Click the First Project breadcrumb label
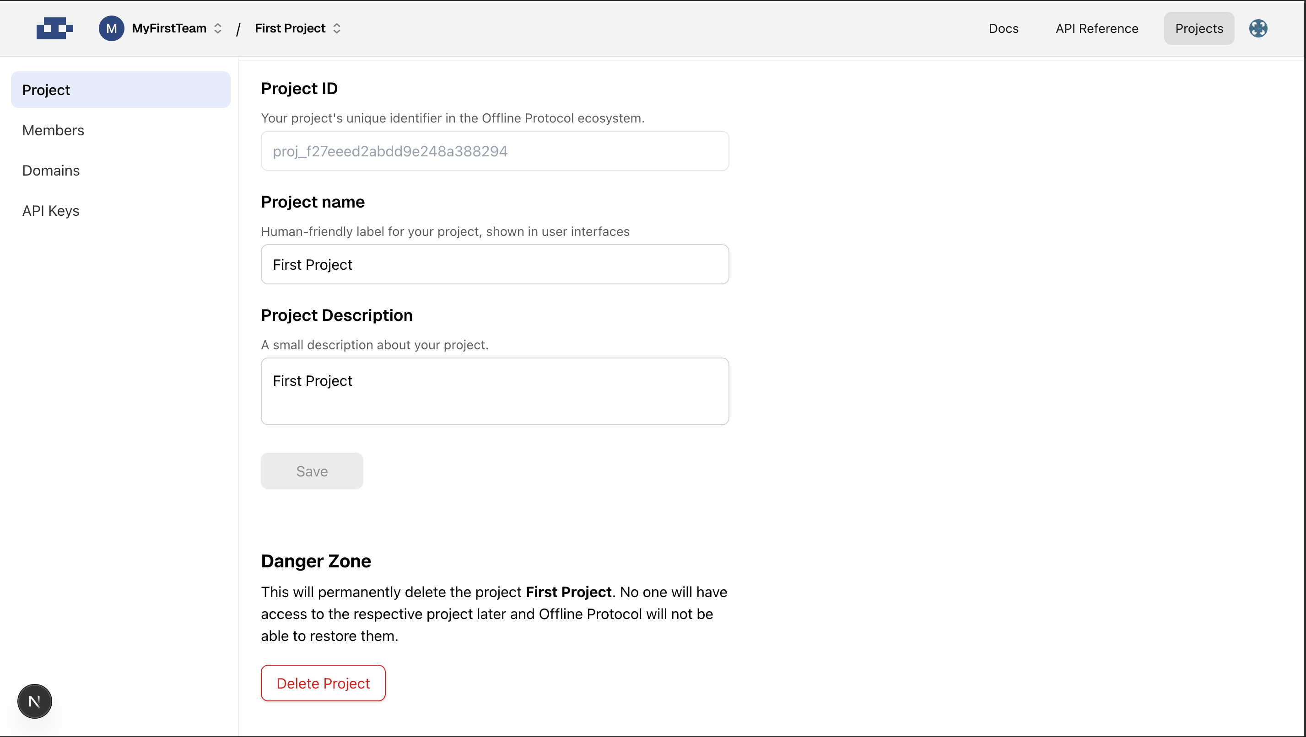Viewport: 1306px width, 737px height. pos(290,28)
